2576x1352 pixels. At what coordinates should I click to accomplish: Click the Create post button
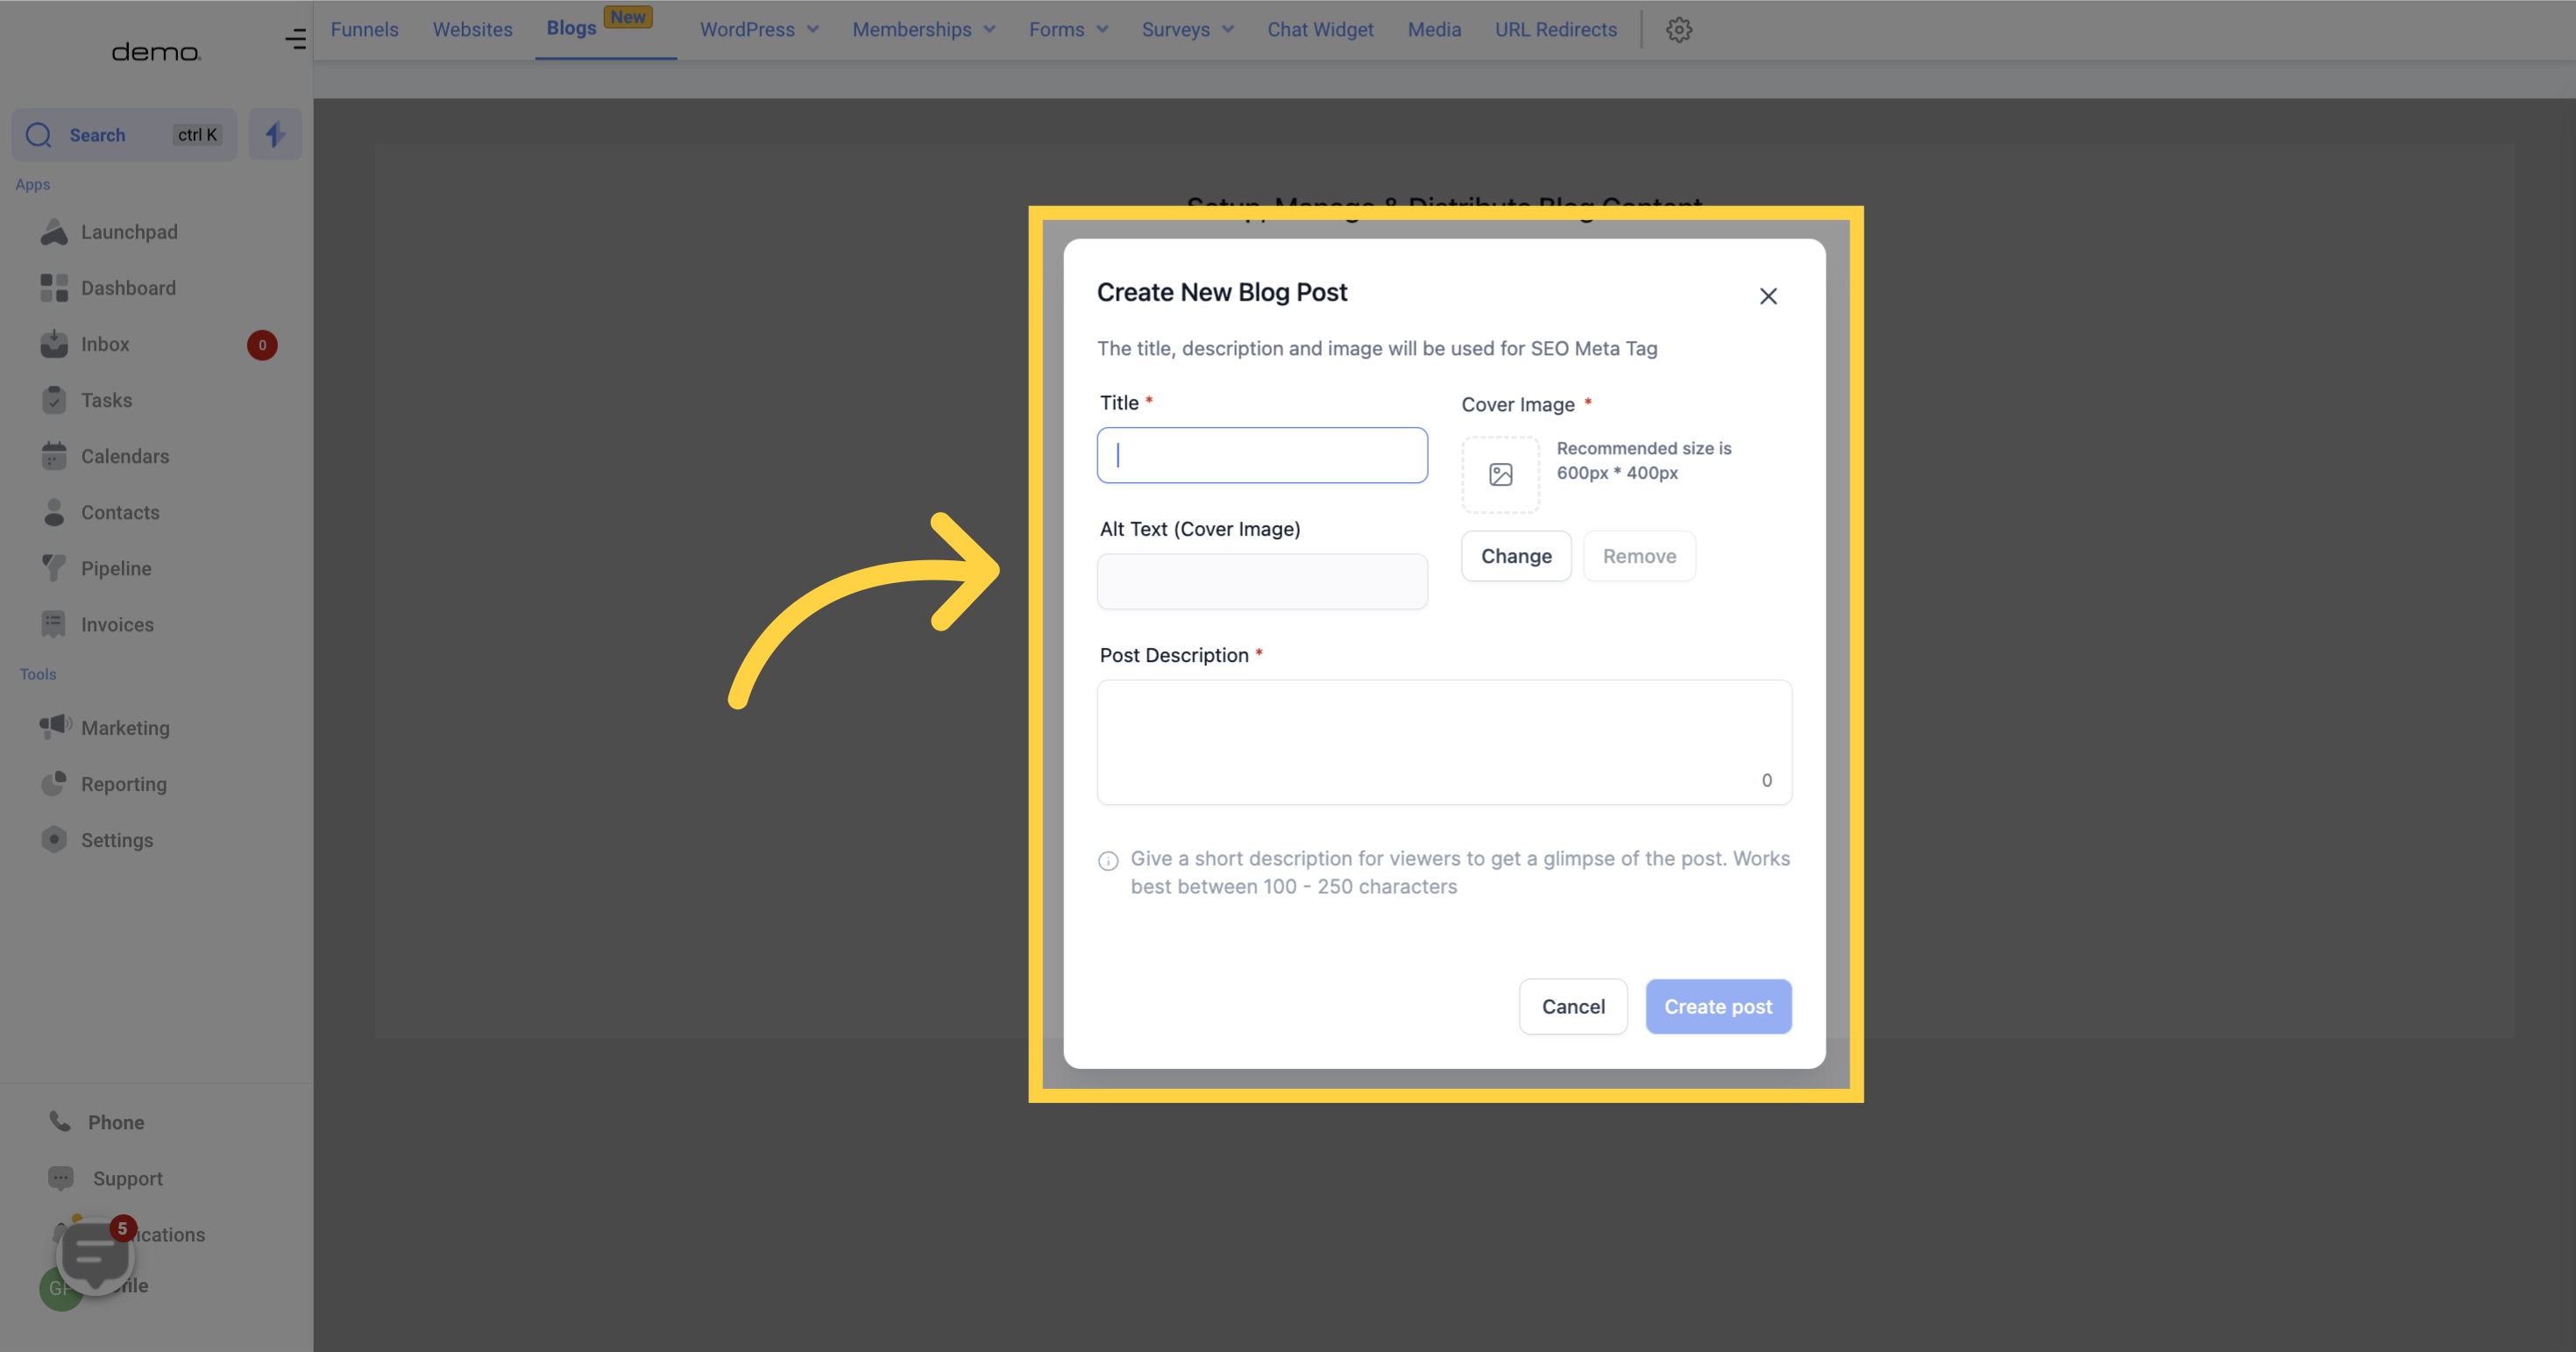coord(1719,1006)
